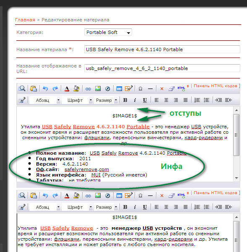Increase indent in upper editor
This screenshot has width=247, height=252.
218,100
